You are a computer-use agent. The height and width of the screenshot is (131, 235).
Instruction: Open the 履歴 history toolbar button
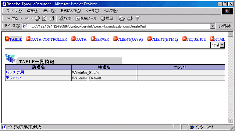click(107, 18)
